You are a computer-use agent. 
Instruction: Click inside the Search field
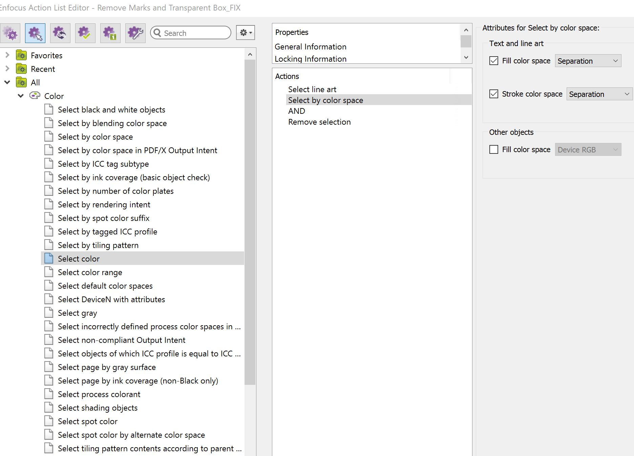click(191, 33)
